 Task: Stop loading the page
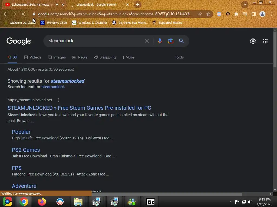click(23, 14)
